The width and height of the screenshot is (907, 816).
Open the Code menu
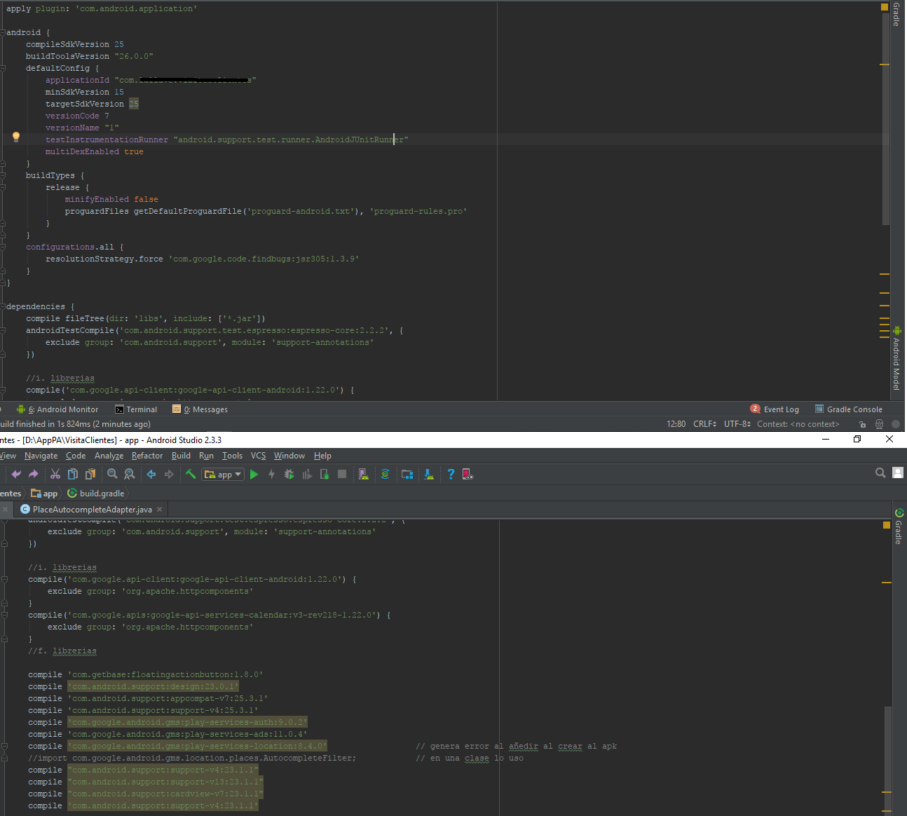coord(76,456)
